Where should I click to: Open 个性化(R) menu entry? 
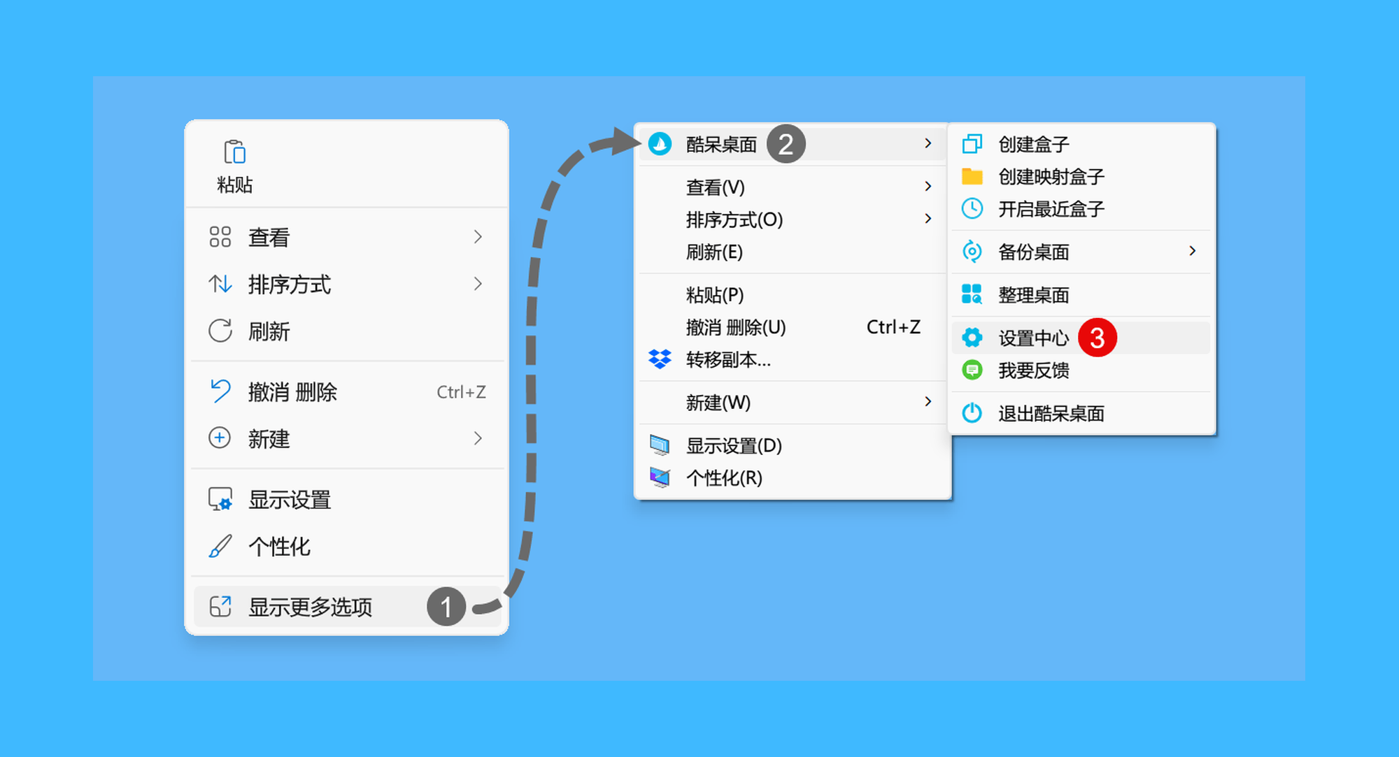793,477
